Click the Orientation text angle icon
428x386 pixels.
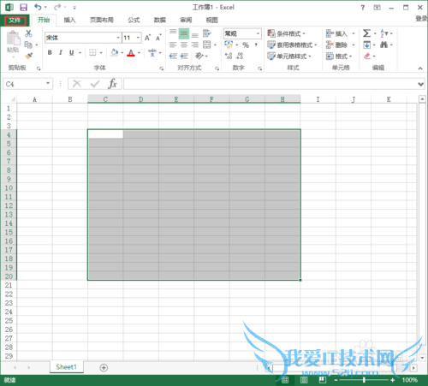(x=199, y=56)
